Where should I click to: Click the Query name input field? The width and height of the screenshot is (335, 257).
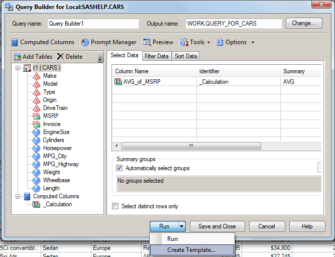click(93, 24)
